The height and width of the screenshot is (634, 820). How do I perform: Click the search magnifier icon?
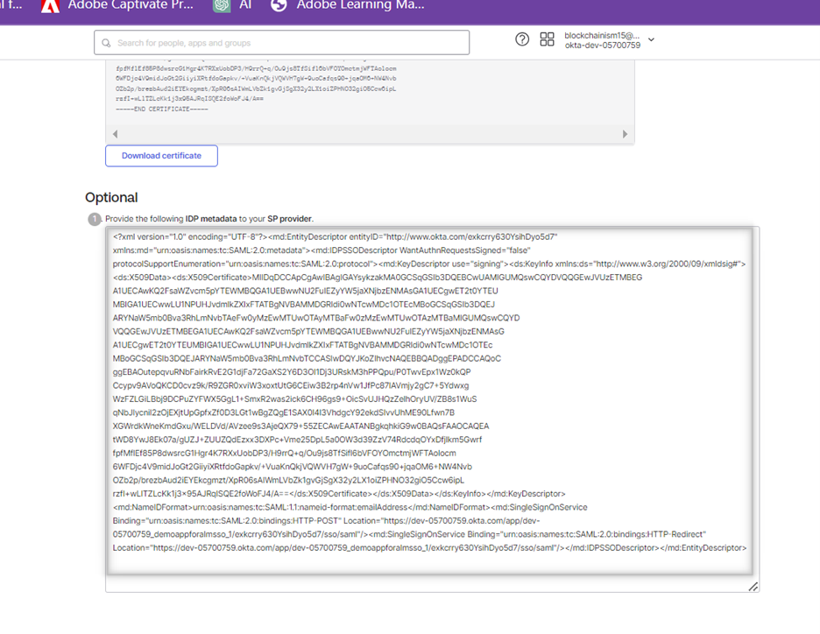[x=107, y=43]
